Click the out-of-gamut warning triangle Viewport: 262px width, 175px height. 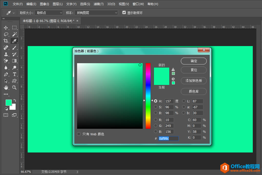coord(173,70)
